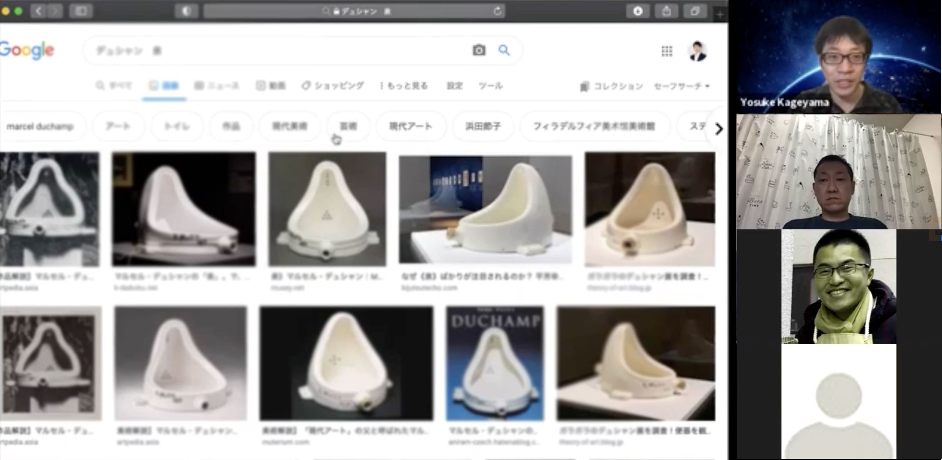Viewport: 942px width, 460px height.
Task: Open the Google apps grid
Action: [x=667, y=51]
